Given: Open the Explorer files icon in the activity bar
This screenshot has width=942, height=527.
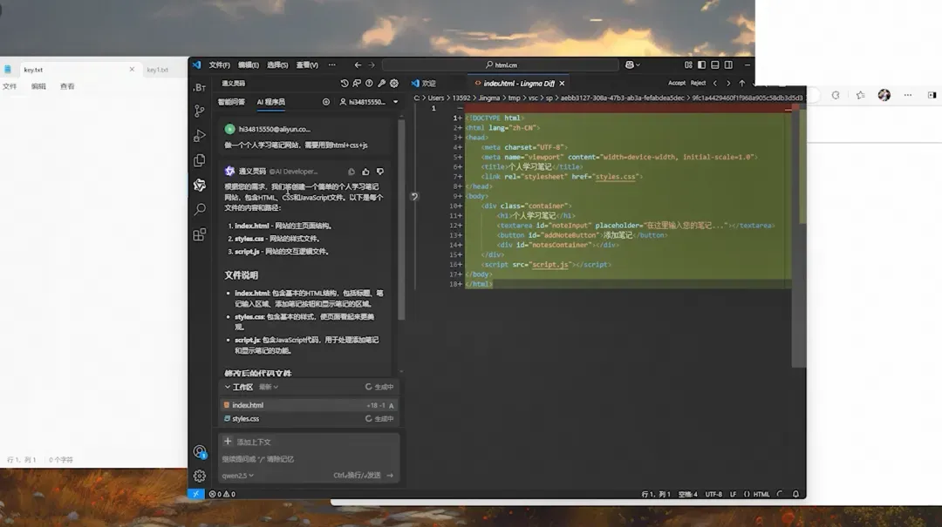Looking at the screenshot, I should coord(200,160).
